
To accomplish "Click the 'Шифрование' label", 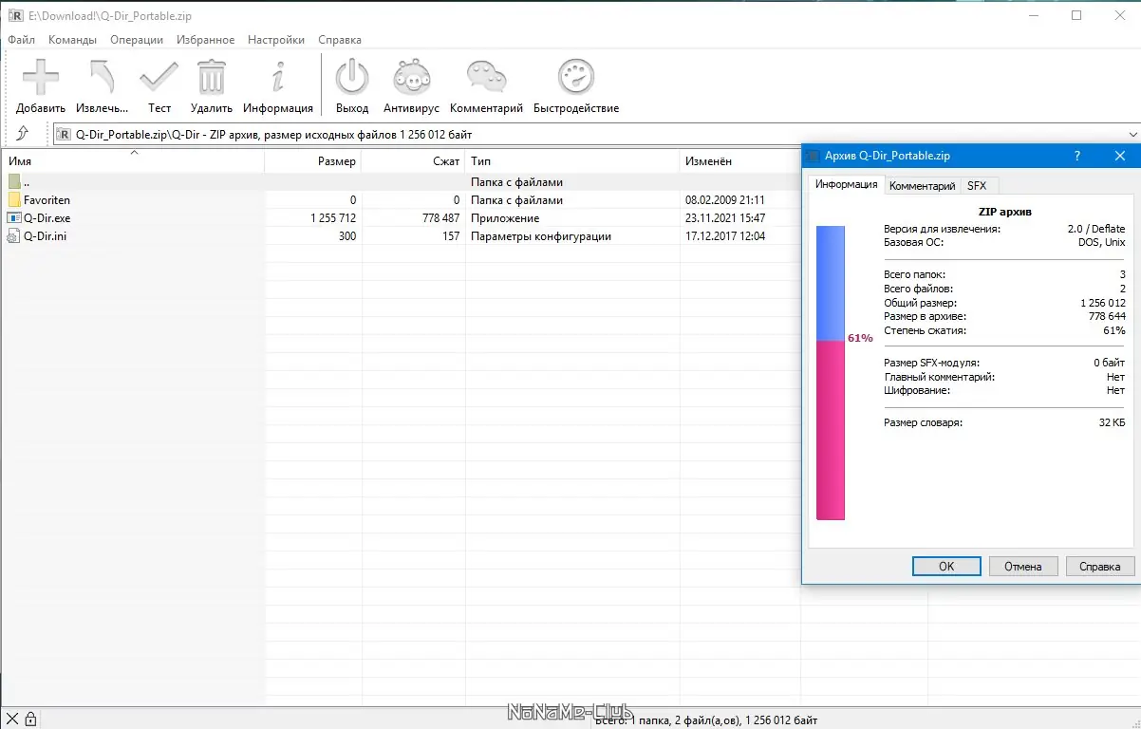I will [917, 390].
